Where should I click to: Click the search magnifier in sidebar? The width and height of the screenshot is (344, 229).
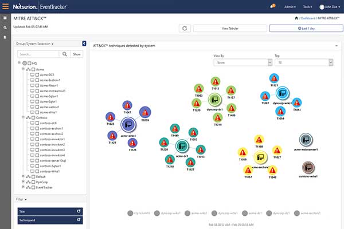(65, 54)
